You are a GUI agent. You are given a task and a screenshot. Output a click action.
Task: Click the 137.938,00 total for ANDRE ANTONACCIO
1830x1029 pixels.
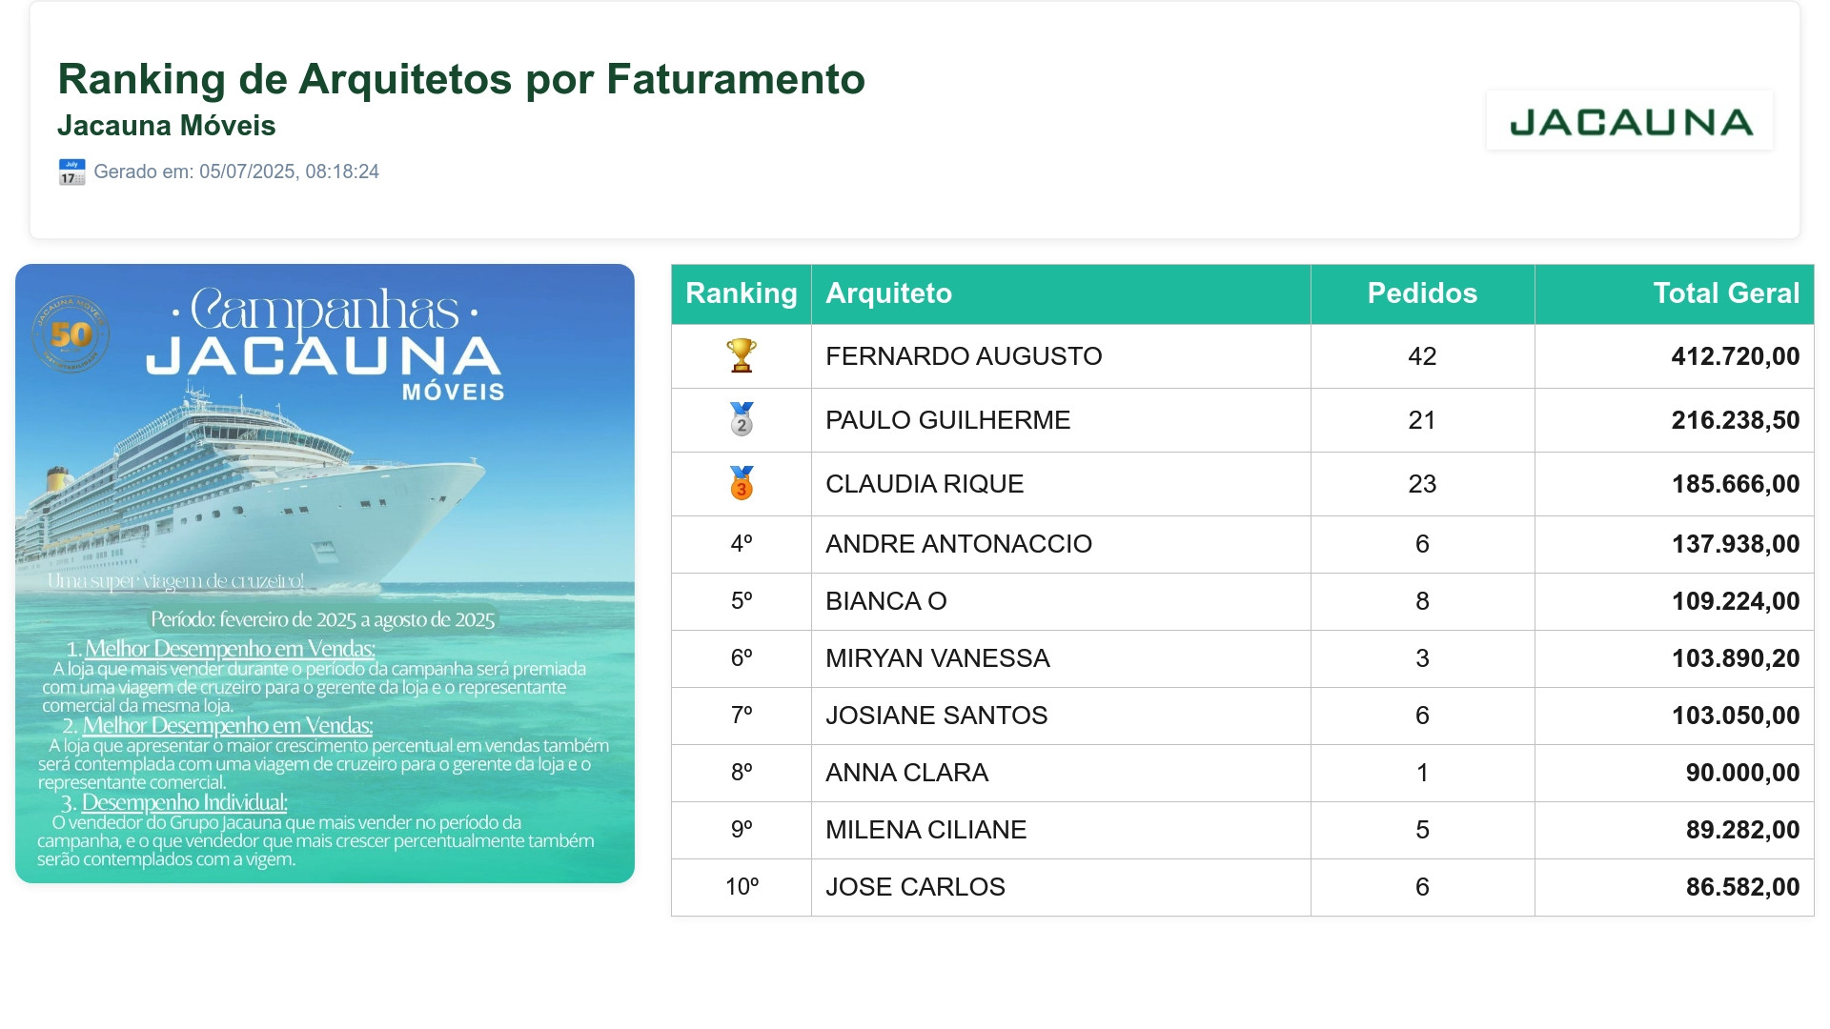[x=1736, y=544]
